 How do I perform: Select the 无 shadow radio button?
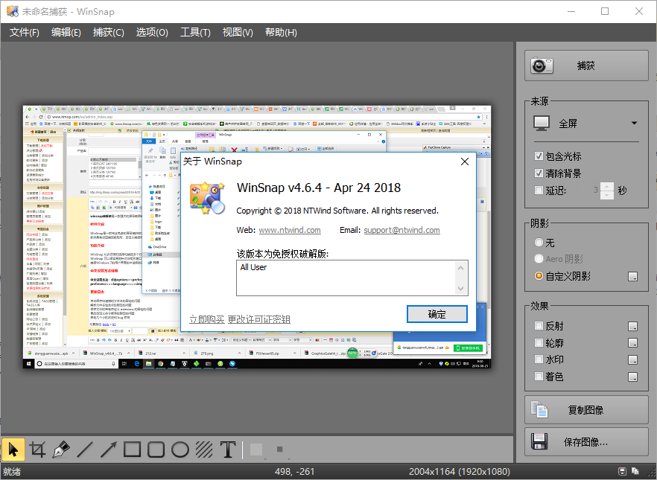tap(539, 243)
